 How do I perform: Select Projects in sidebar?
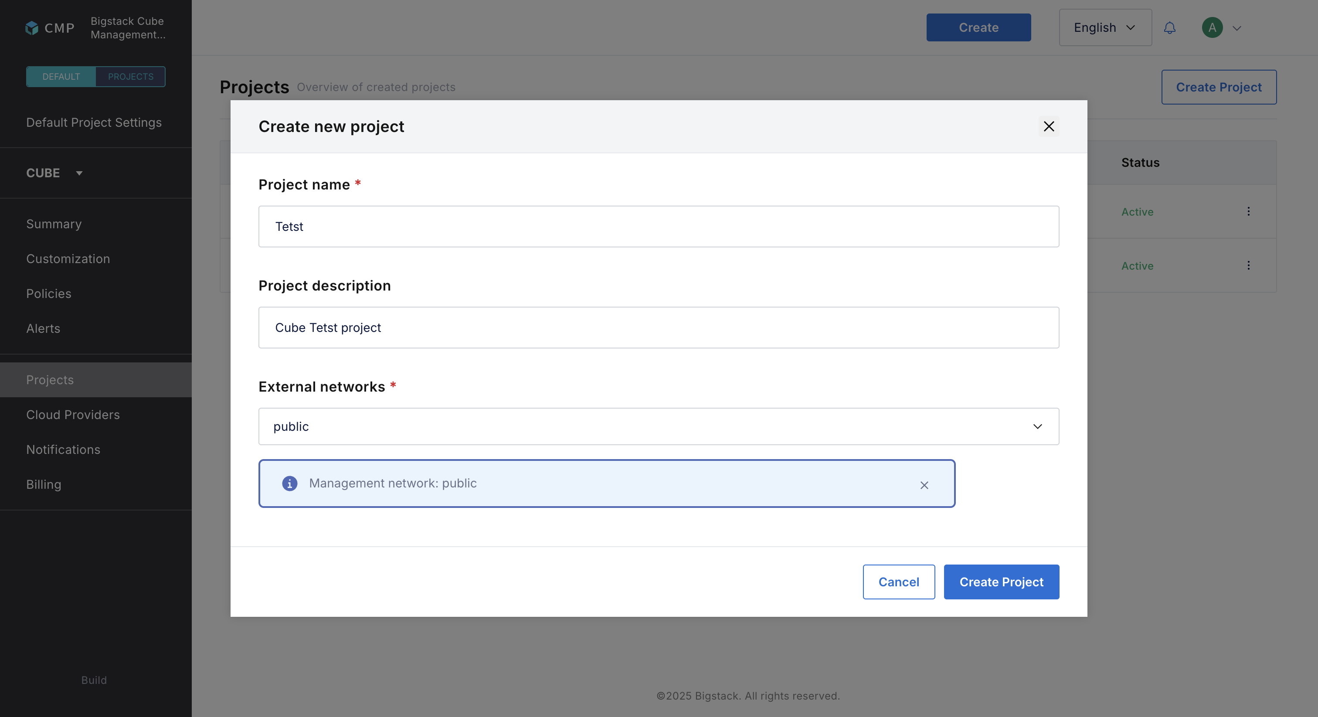96,380
